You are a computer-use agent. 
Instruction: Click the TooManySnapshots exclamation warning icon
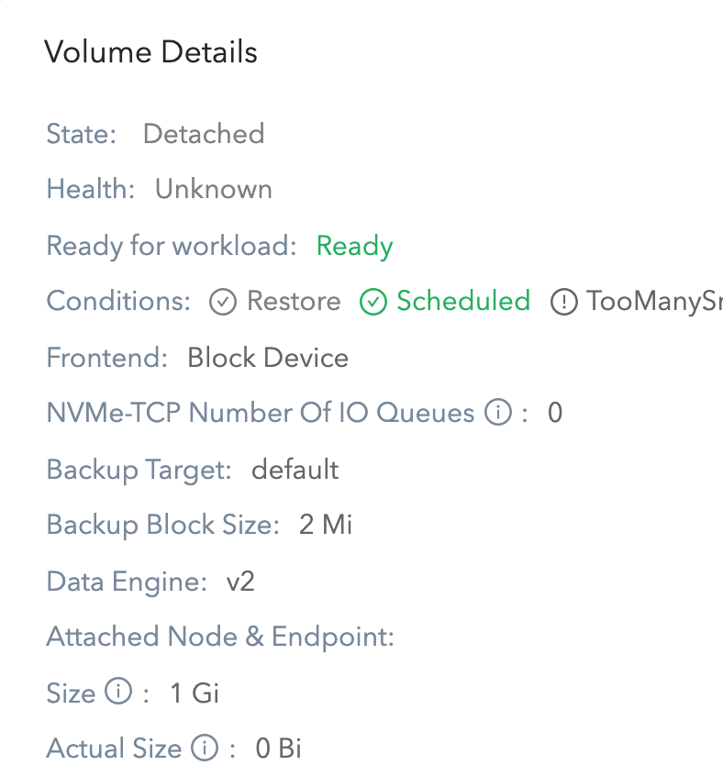564,302
